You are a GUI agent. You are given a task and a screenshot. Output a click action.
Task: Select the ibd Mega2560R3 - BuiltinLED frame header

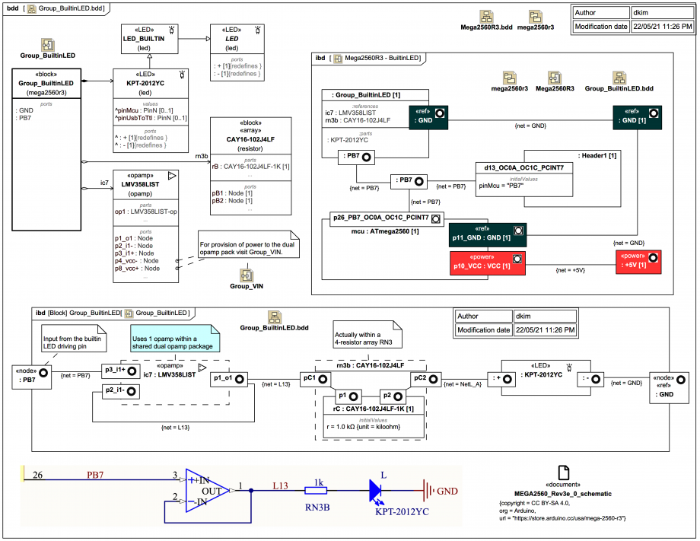(368, 58)
